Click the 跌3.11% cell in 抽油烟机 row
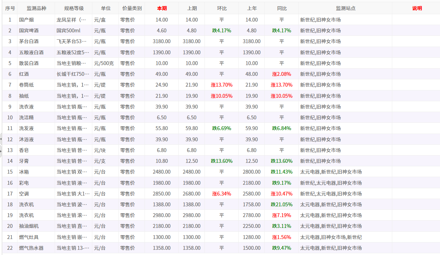The height and width of the screenshot is (255, 440). (281, 226)
